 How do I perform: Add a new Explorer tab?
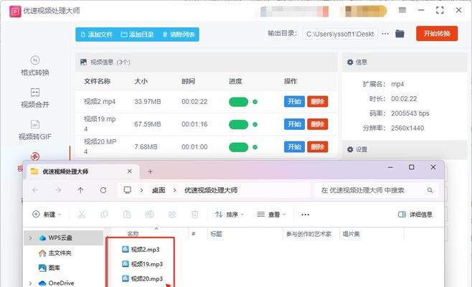point(150,171)
